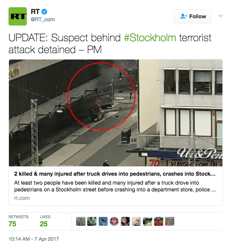The width and height of the screenshot is (236, 245).
Task: Open the '2 killed & many injured' article headline
Action: (115, 174)
